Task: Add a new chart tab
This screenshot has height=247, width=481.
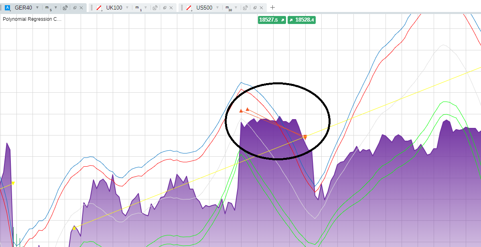Action: [273, 7]
